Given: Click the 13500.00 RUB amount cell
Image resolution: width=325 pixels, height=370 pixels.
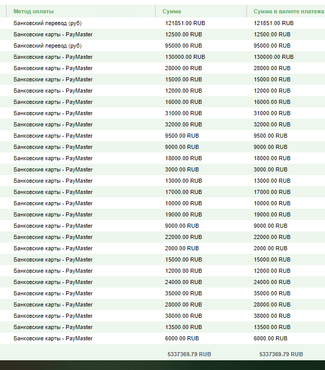Looking at the screenshot, I should tap(184, 327).
